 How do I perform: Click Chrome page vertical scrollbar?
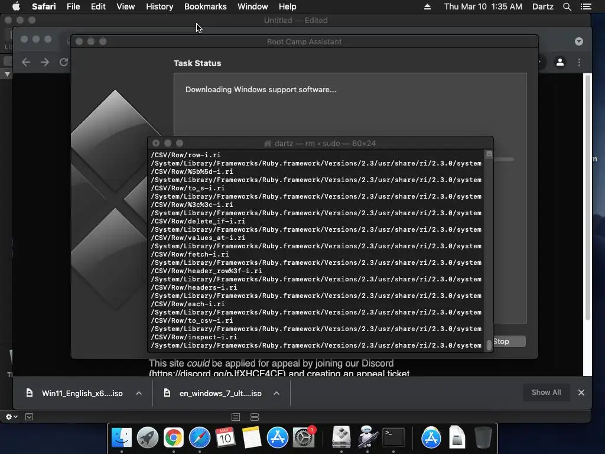click(588, 197)
